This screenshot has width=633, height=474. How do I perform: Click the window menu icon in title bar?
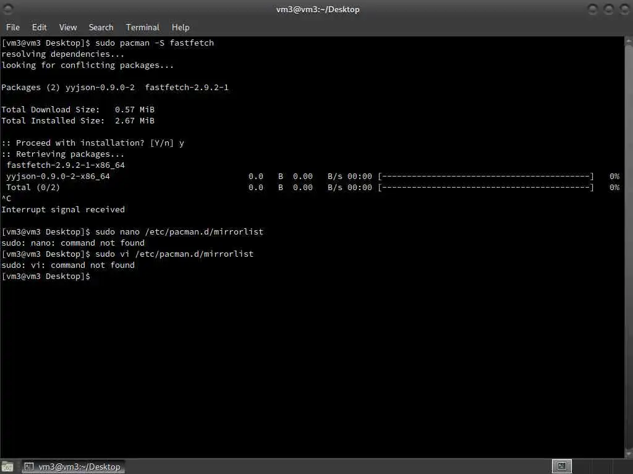tap(7, 9)
